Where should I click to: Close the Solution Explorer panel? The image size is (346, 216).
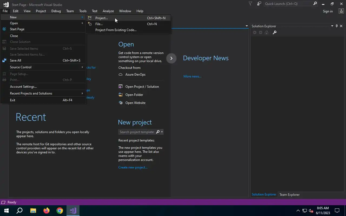click(x=341, y=26)
